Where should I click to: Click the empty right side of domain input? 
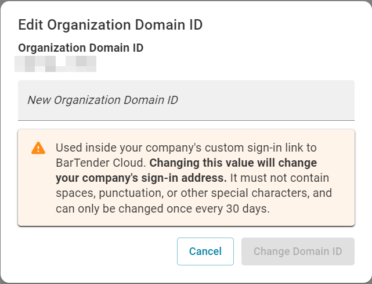(x=285, y=100)
